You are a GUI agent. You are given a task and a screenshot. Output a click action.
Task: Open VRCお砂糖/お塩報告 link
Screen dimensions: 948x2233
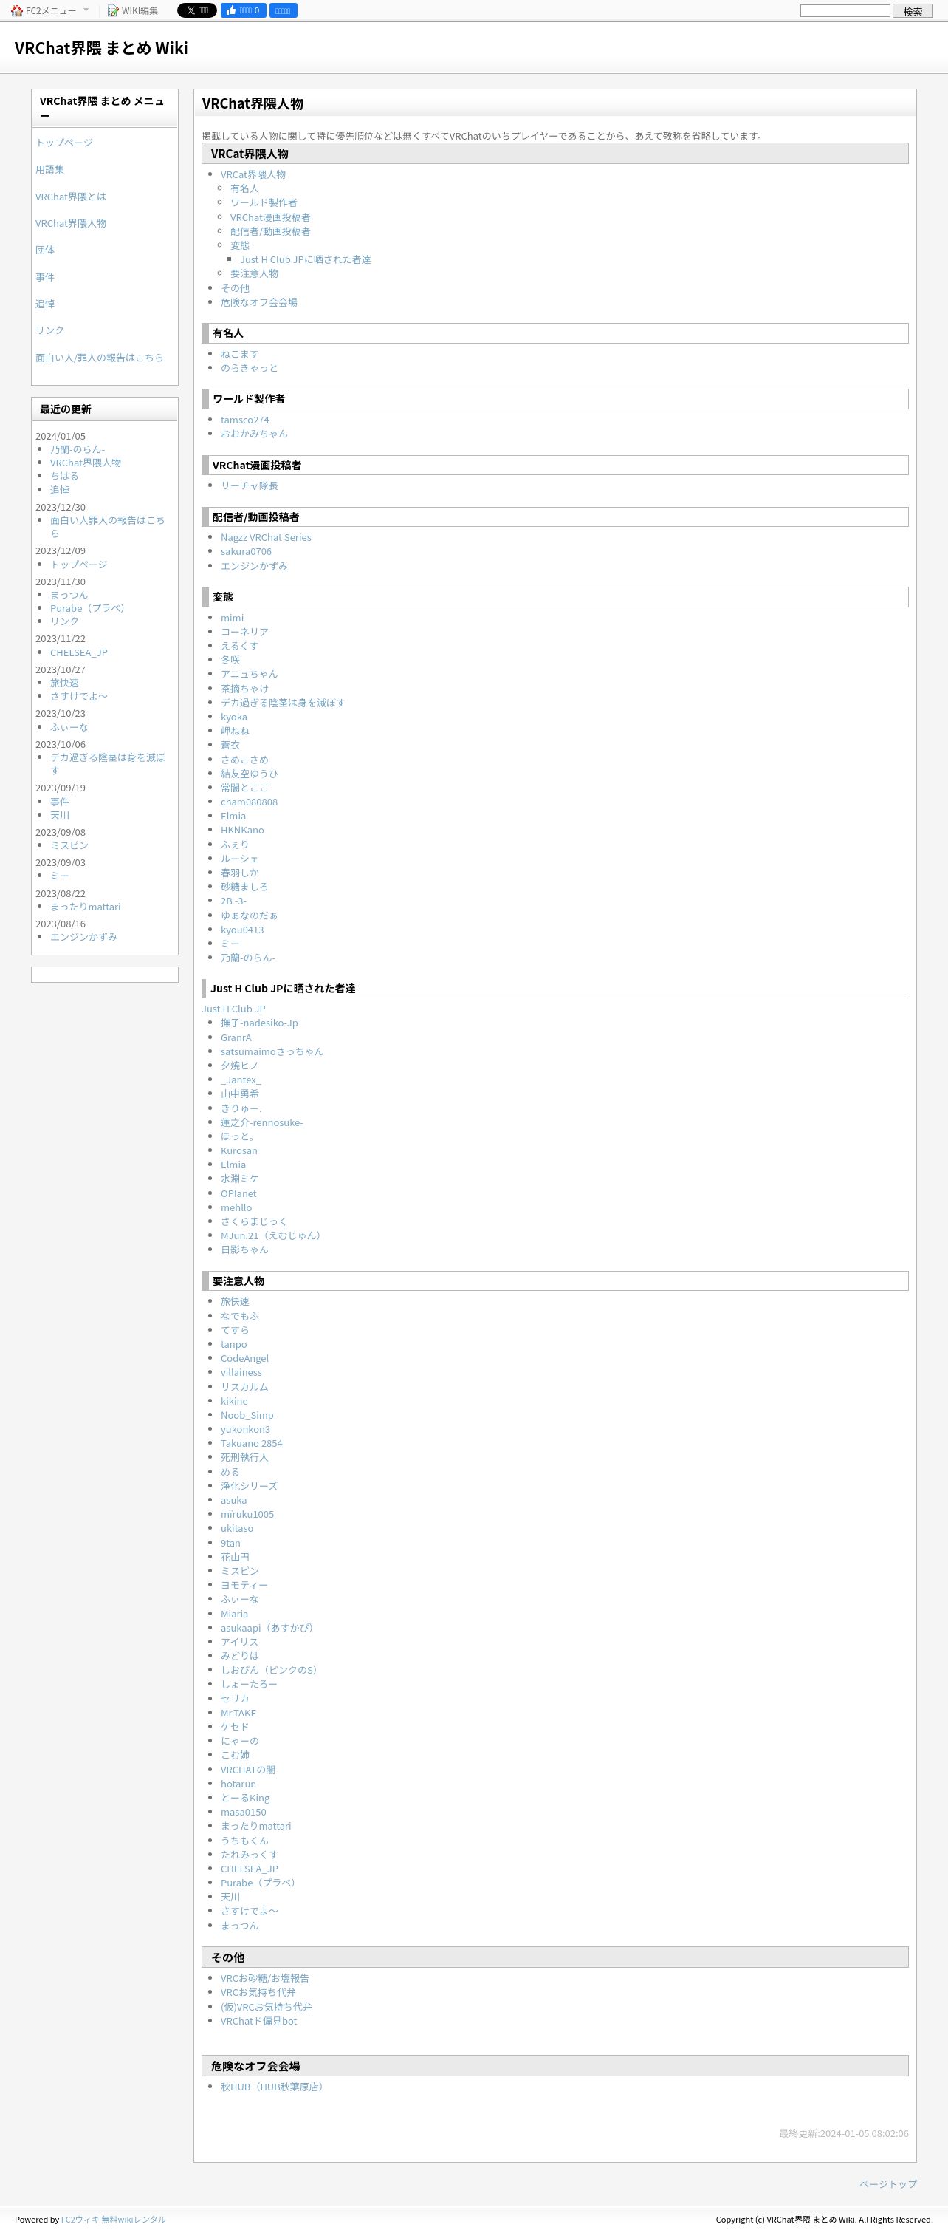pos(265,1978)
